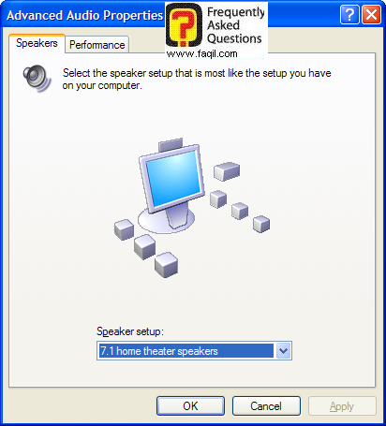Click the Cancel button

266,406
